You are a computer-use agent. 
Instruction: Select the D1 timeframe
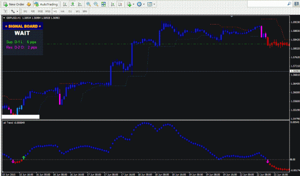(70, 12)
